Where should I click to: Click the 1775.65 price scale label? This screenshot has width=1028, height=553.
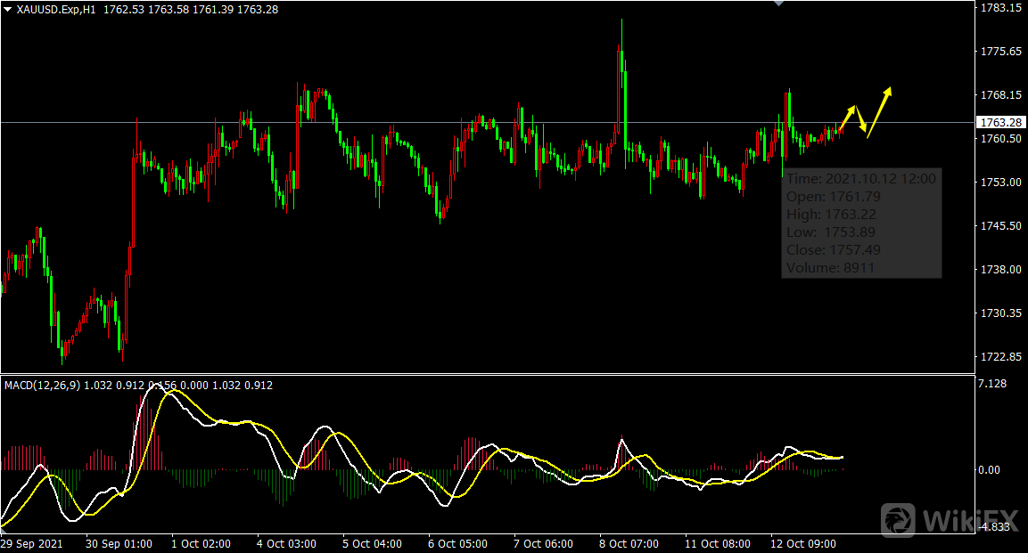click(x=1000, y=52)
